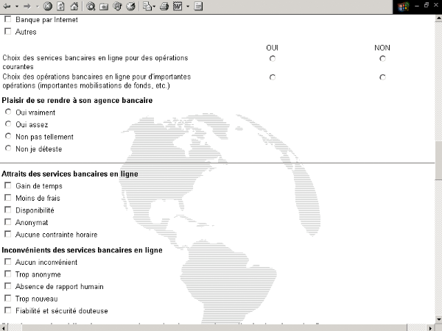Check the 'Trop nouveau' checkbox
Image resolution: width=442 pixels, height=331 pixels.
click(x=8, y=298)
